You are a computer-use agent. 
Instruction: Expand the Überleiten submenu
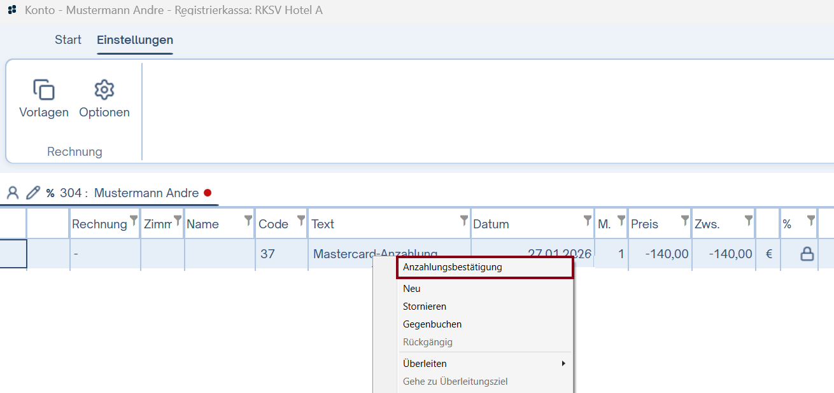pyautogui.click(x=484, y=364)
